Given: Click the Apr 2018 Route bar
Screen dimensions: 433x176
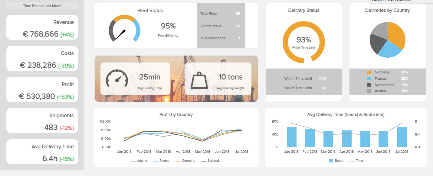Looking at the screenshot, I should point(346,139).
